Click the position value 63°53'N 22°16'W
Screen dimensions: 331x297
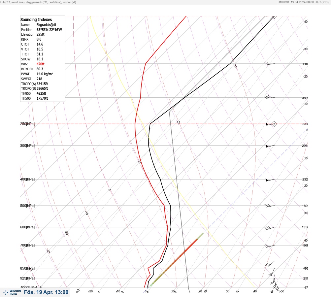tap(49, 30)
